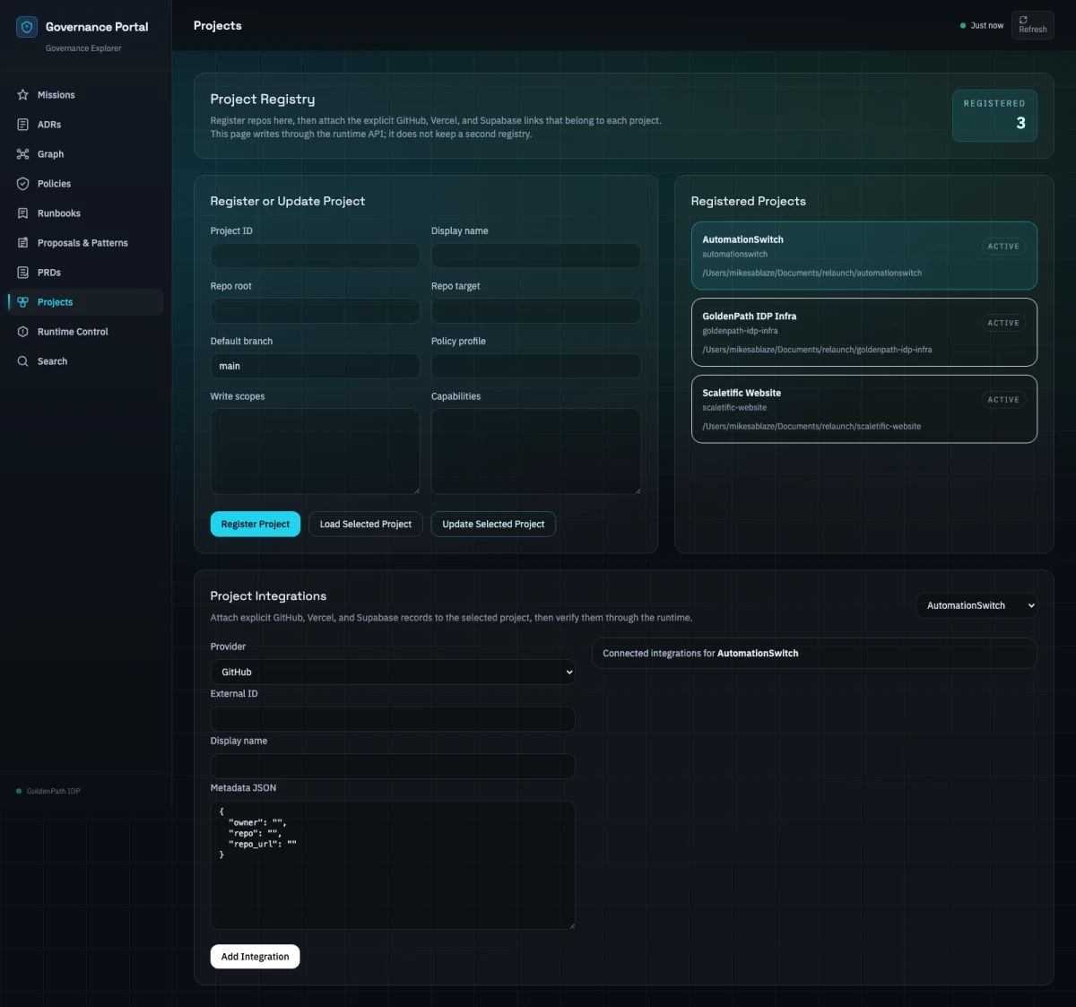Select the AutomationSwitch project card

(x=864, y=256)
